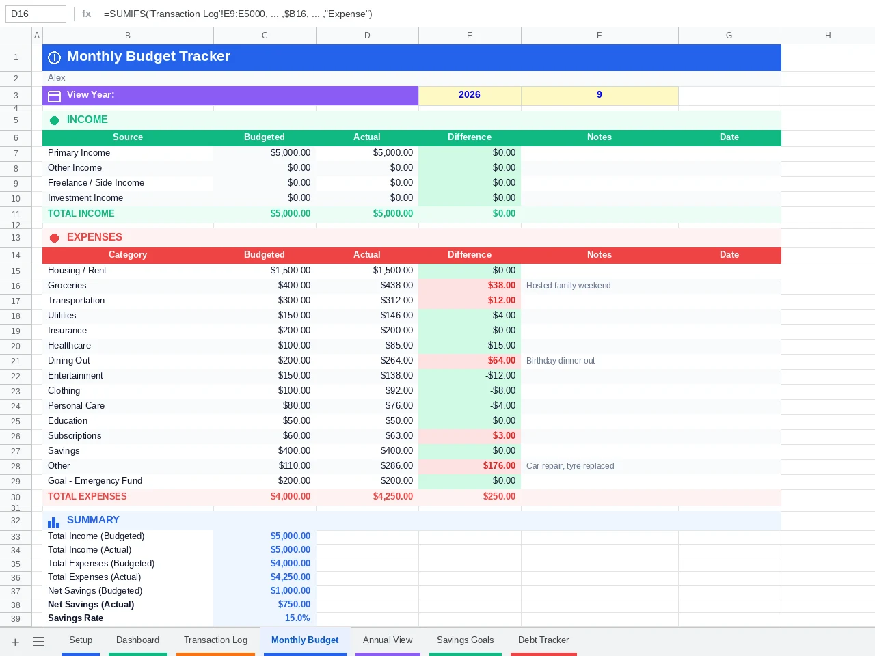Select the Goal - Emergency Fund category cell
The image size is (875, 656).
tap(128, 481)
